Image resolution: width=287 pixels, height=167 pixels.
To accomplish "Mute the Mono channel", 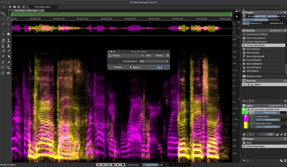I will (248, 84).
